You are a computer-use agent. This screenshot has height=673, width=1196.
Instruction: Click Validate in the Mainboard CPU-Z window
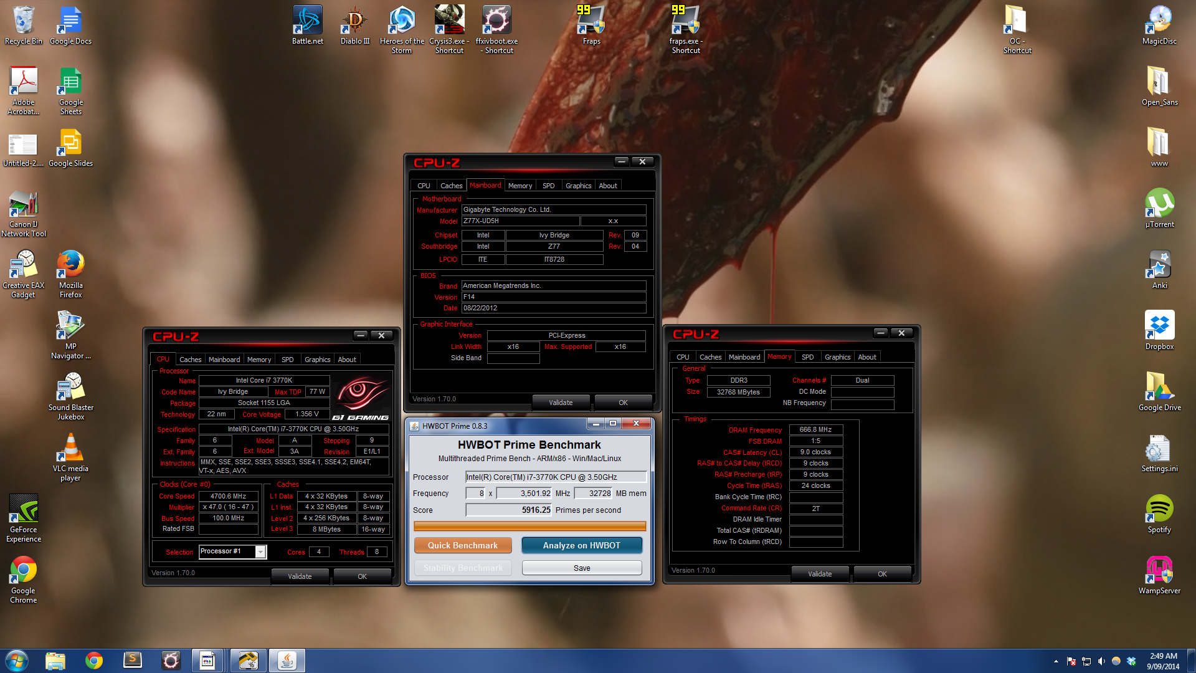pyautogui.click(x=561, y=403)
